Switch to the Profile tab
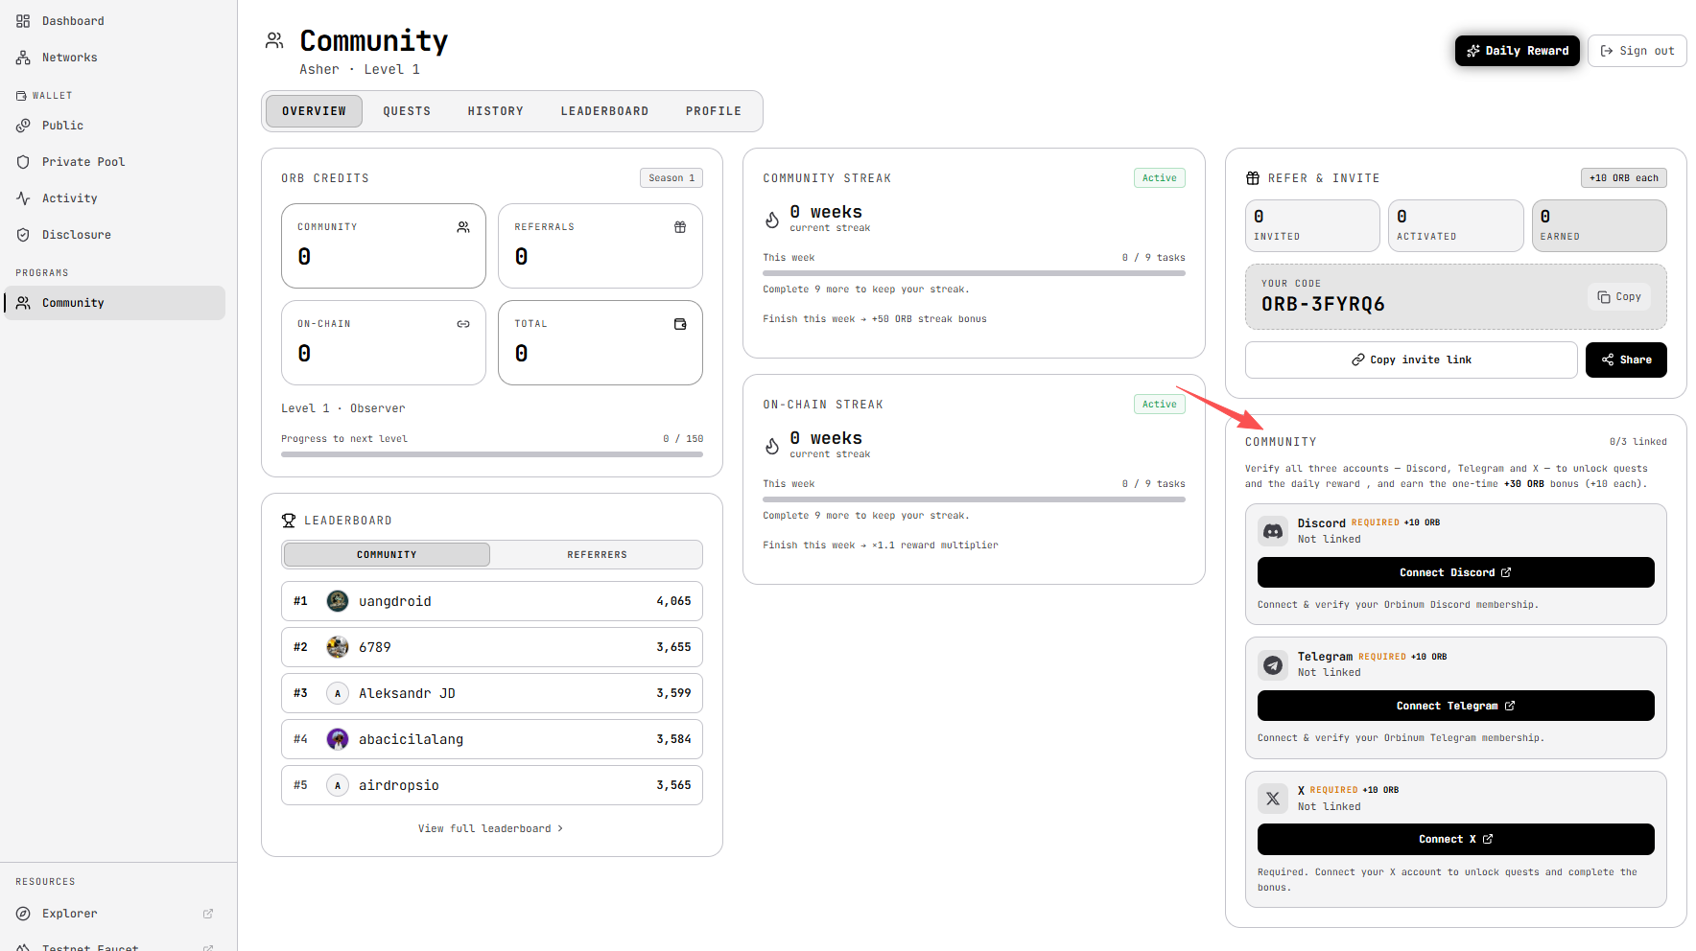 click(x=714, y=111)
